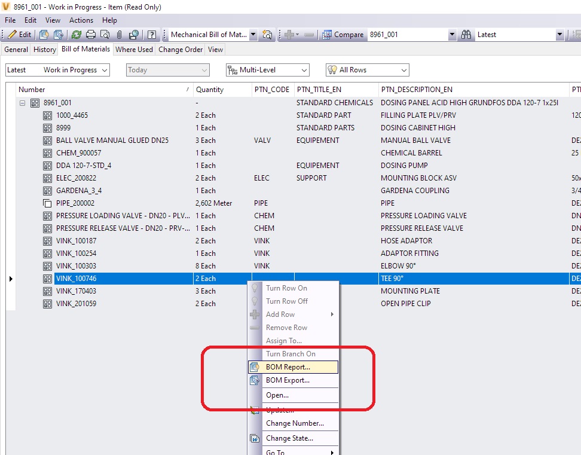581x455 pixels.
Task: Click the Change State icon in the context menu
Action: (253, 438)
